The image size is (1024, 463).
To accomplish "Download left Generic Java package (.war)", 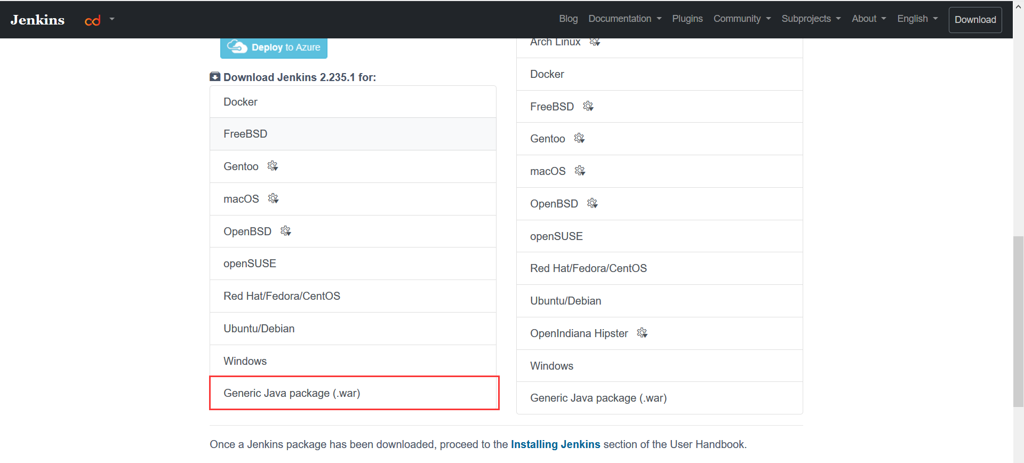I will (x=354, y=393).
